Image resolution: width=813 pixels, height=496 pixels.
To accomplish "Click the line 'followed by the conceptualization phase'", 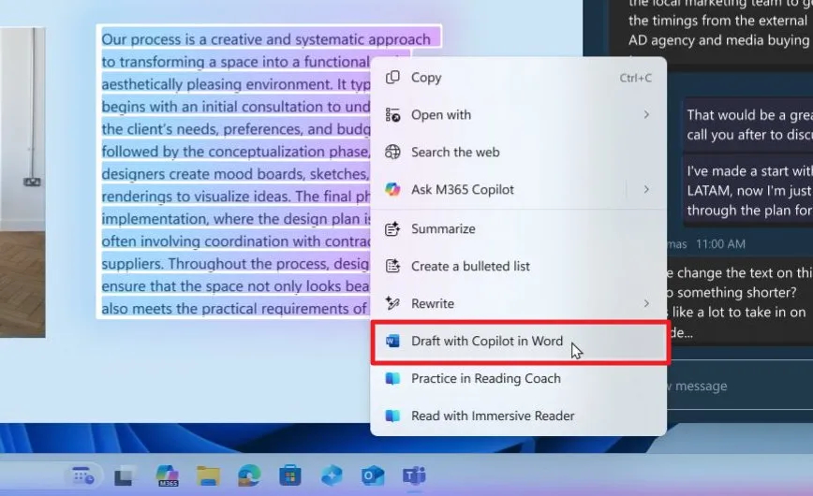I will 236,152.
